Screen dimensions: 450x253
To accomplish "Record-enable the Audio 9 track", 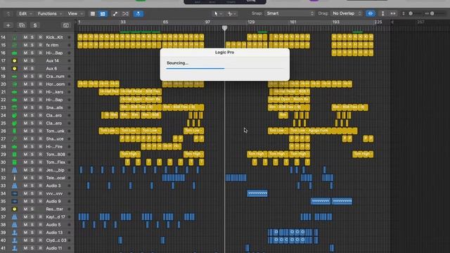I will (41, 202).
